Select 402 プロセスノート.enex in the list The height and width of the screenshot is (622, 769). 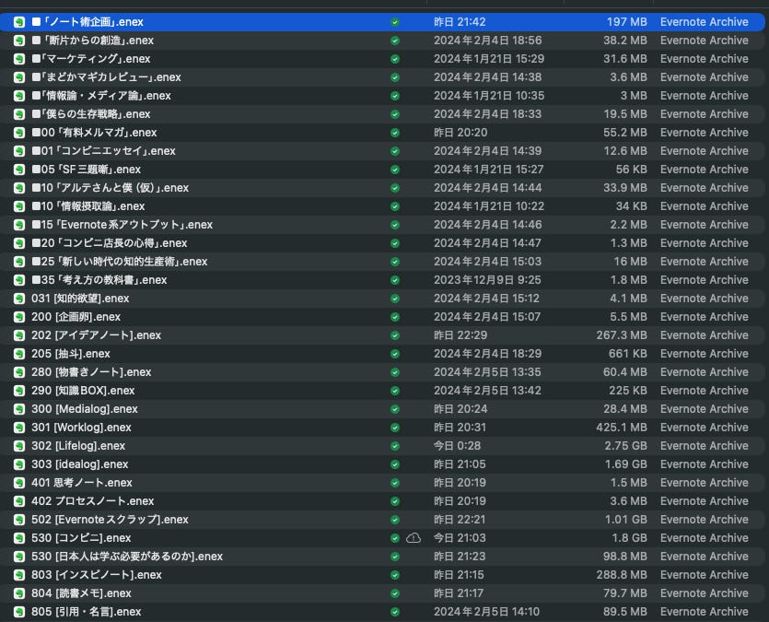click(x=93, y=501)
